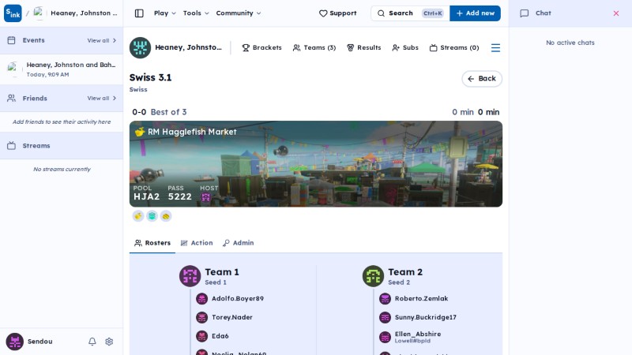
Task: Click the Back button
Action: click(482, 78)
